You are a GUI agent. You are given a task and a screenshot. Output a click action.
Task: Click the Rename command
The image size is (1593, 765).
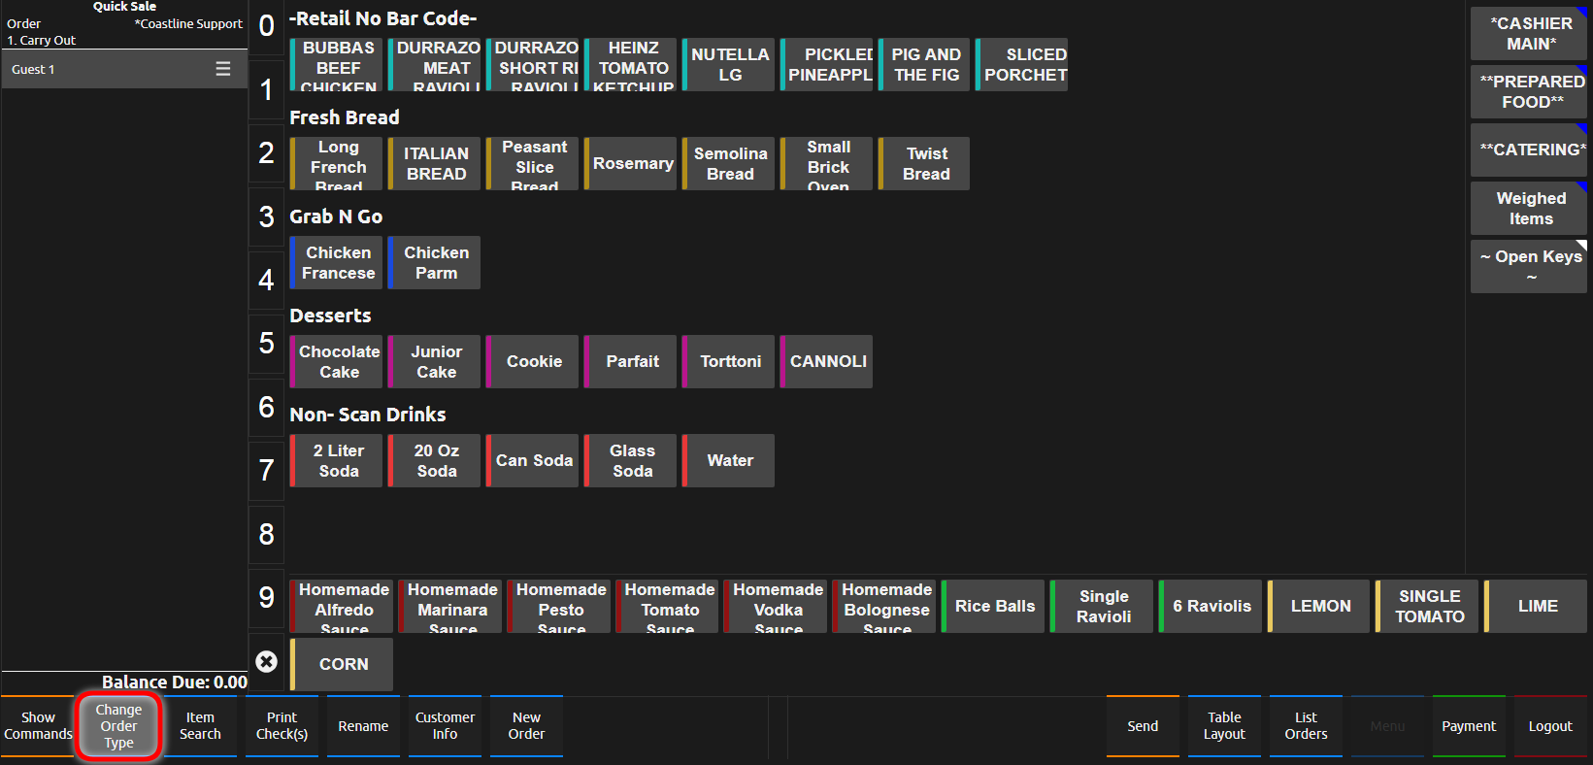pyautogui.click(x=363, y=726)
